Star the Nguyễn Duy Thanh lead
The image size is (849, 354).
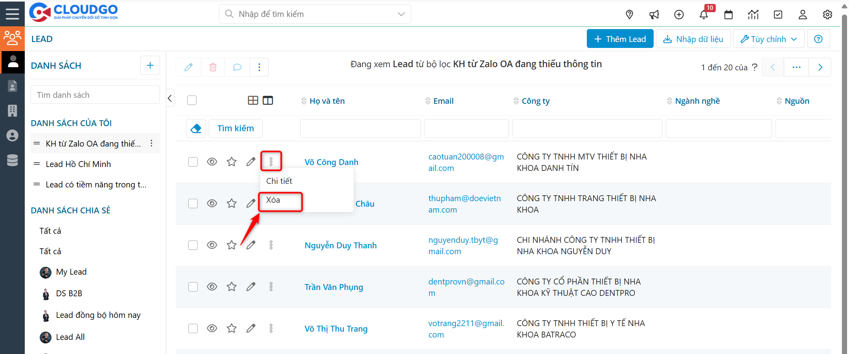click(232, 245)
